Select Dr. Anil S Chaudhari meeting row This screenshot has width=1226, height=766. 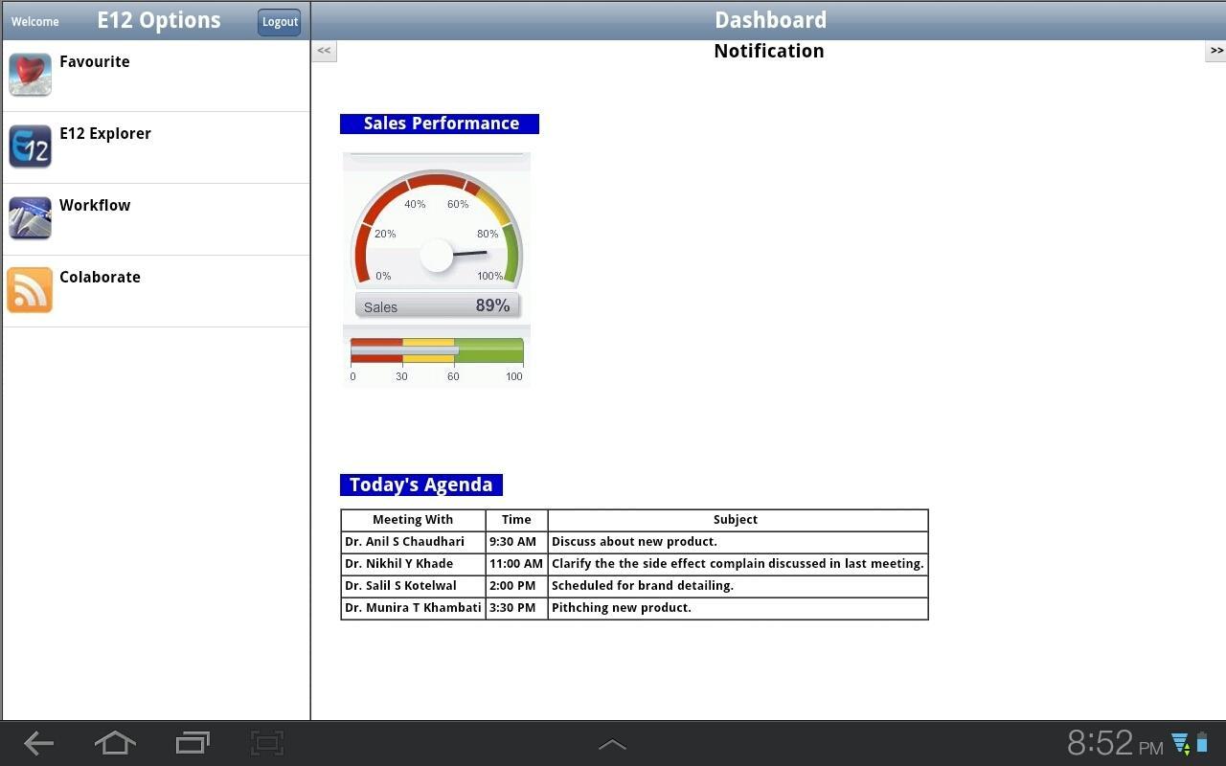tap(634, 542)
